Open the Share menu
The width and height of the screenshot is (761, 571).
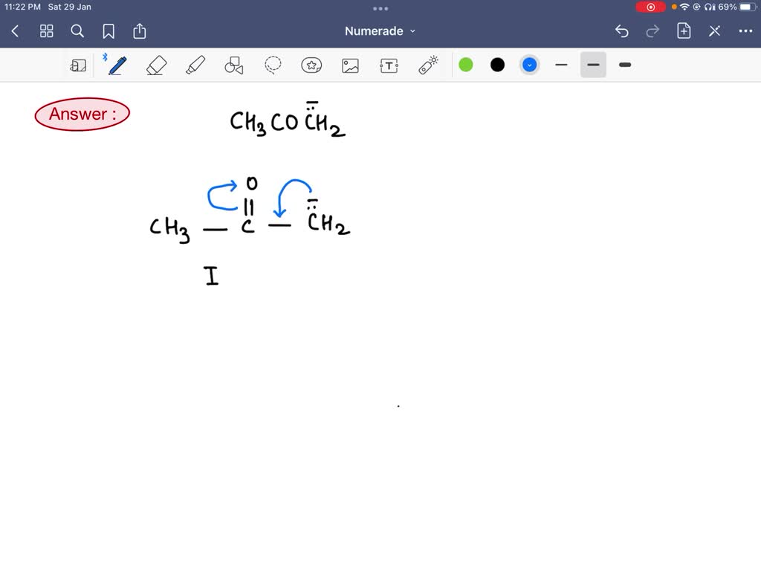pyautogui.click(x=140, y=30)
